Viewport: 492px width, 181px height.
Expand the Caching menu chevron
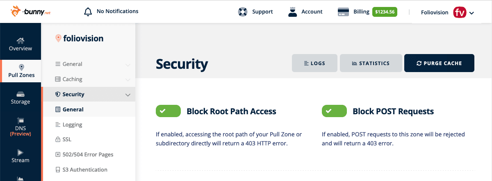click(x=128, y=79)
